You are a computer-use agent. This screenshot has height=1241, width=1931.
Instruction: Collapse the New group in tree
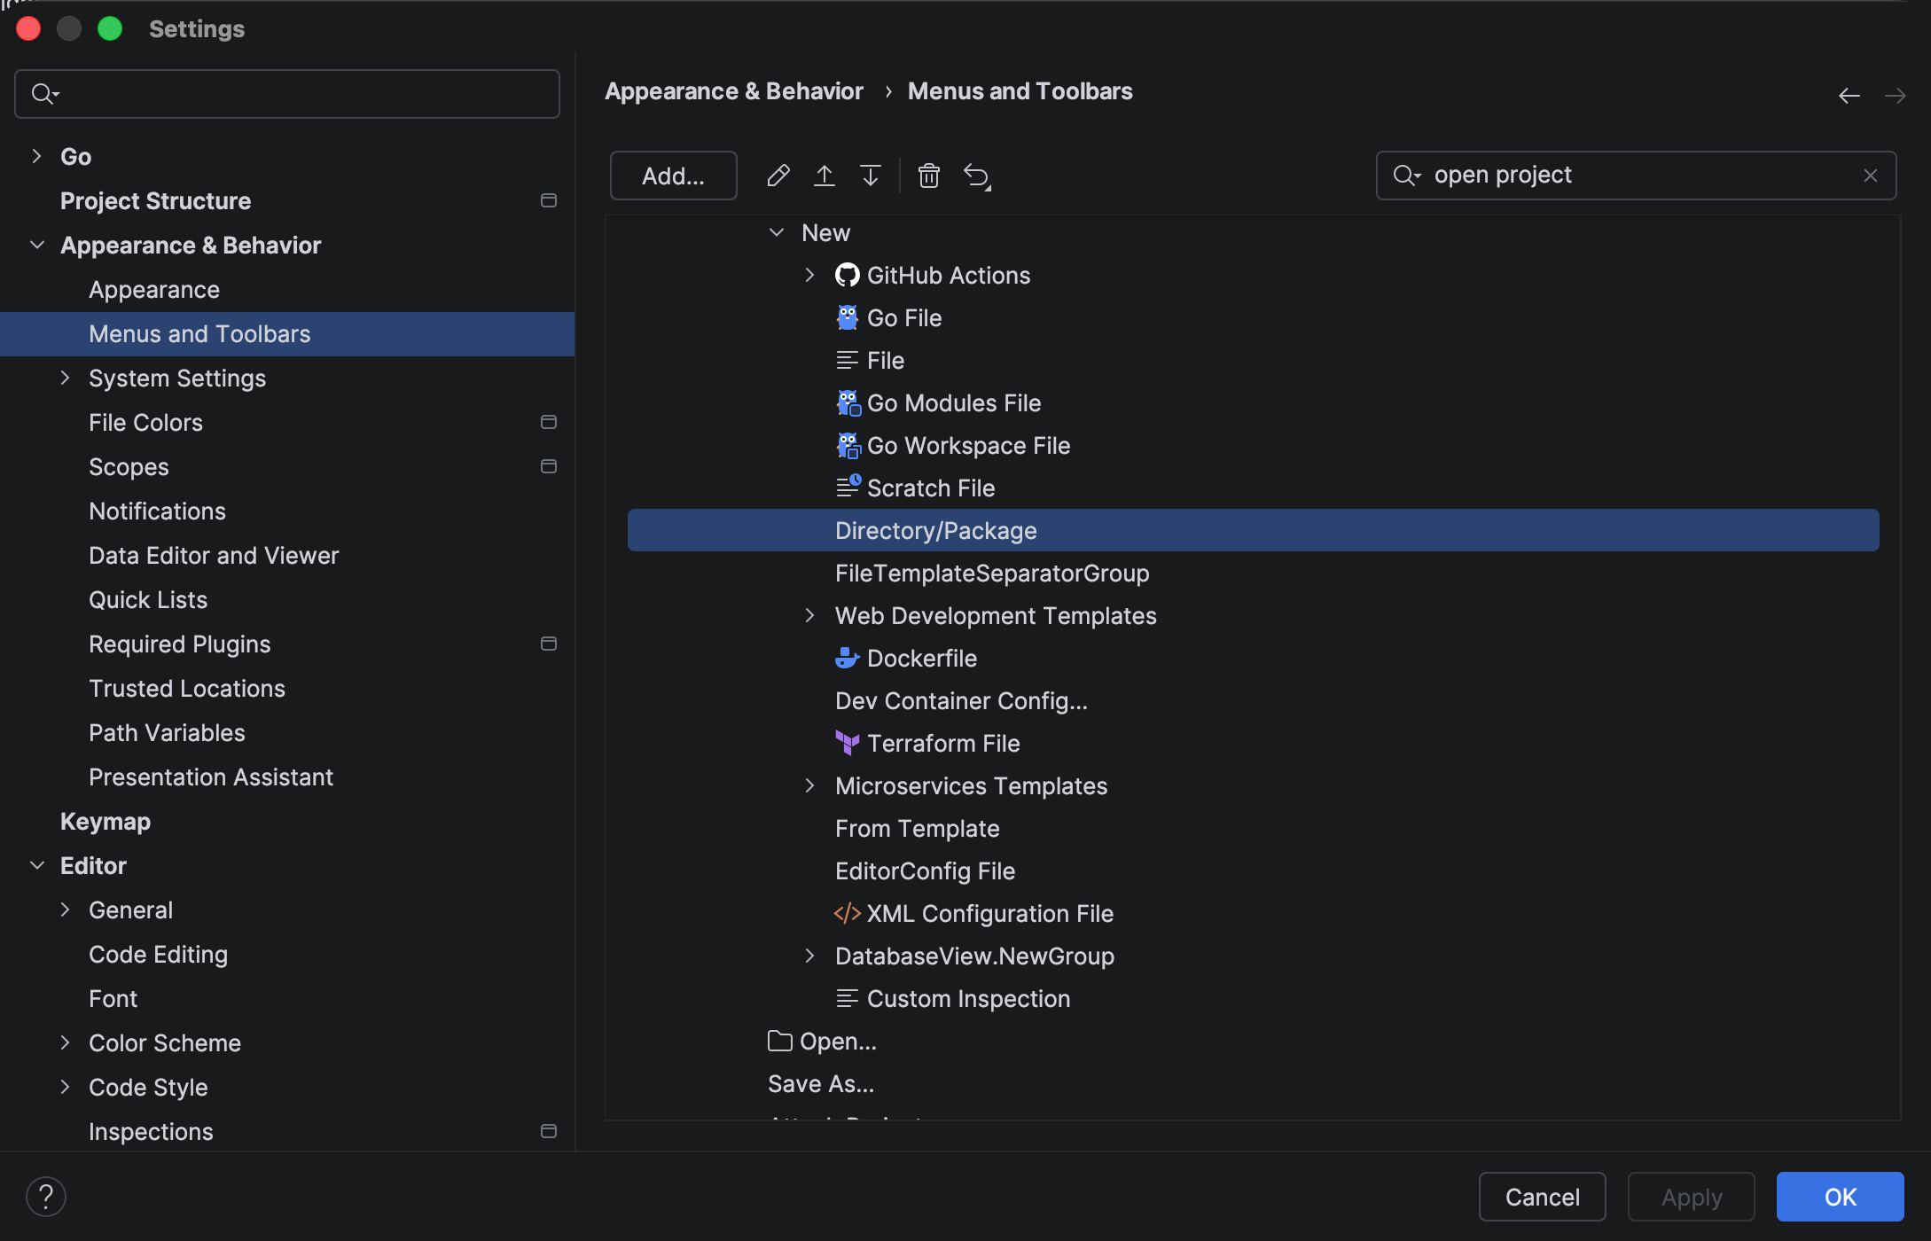[776, 232]
